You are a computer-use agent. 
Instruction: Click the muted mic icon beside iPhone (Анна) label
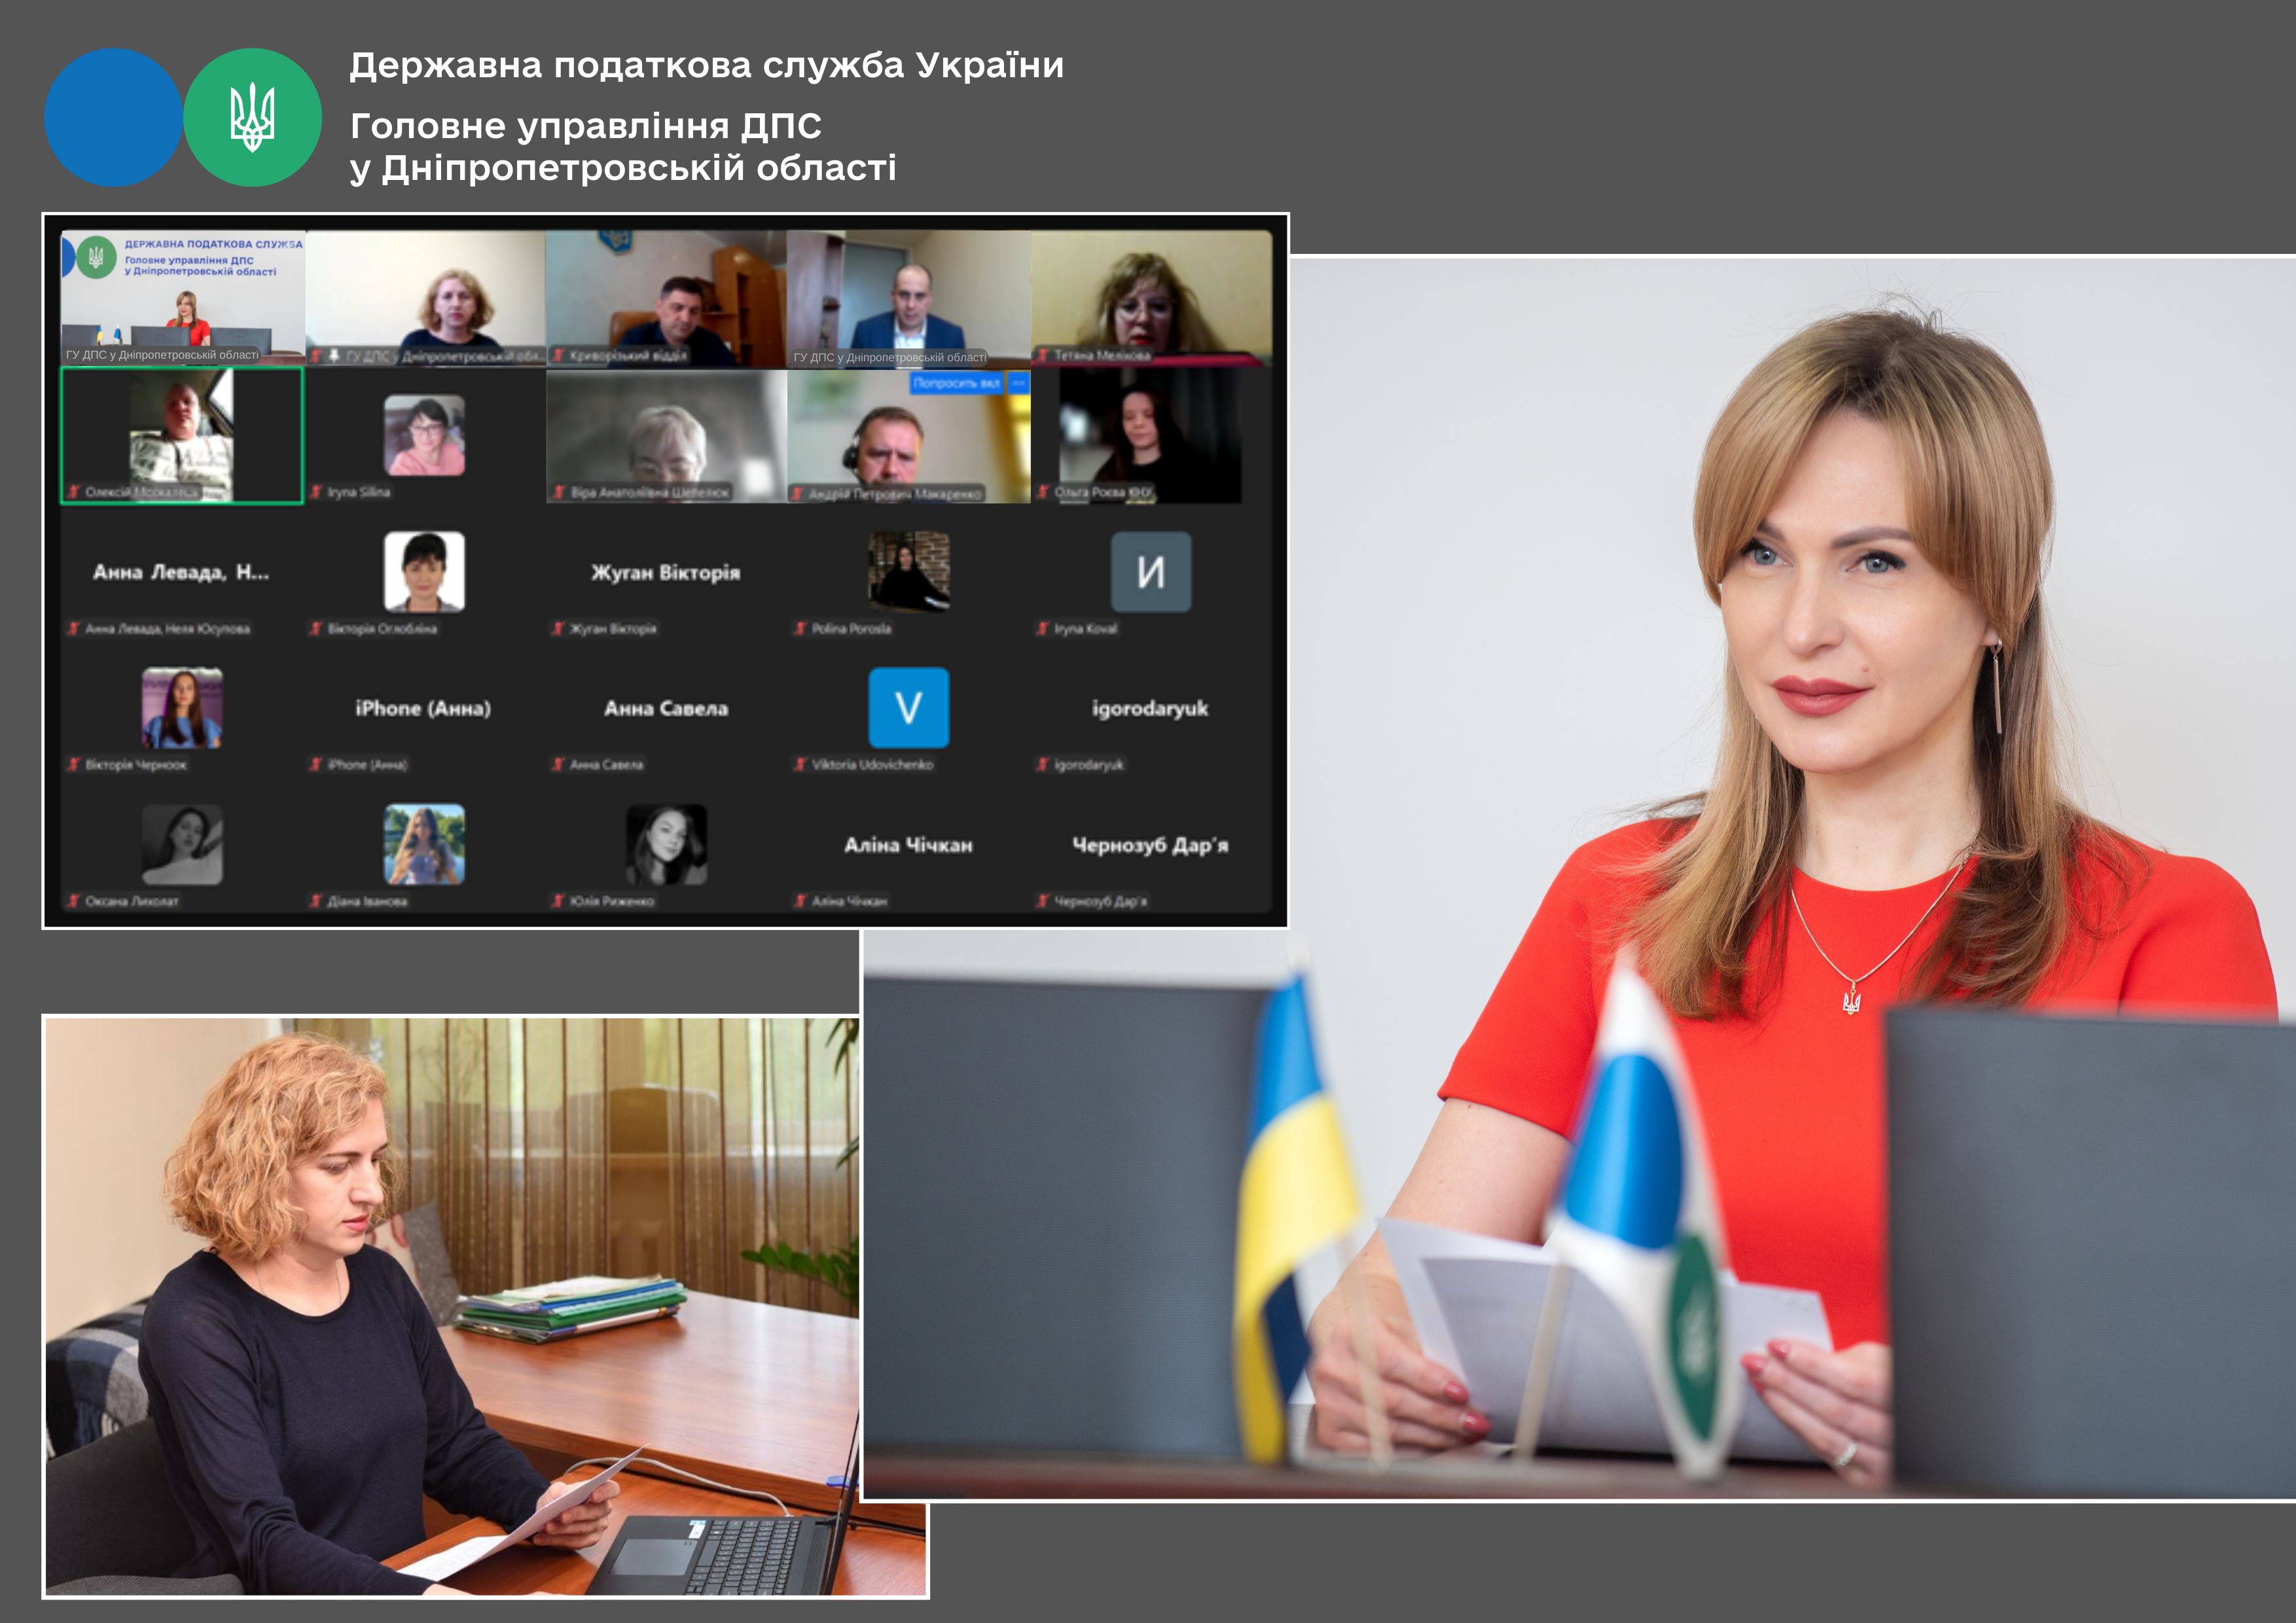(316, 764)
